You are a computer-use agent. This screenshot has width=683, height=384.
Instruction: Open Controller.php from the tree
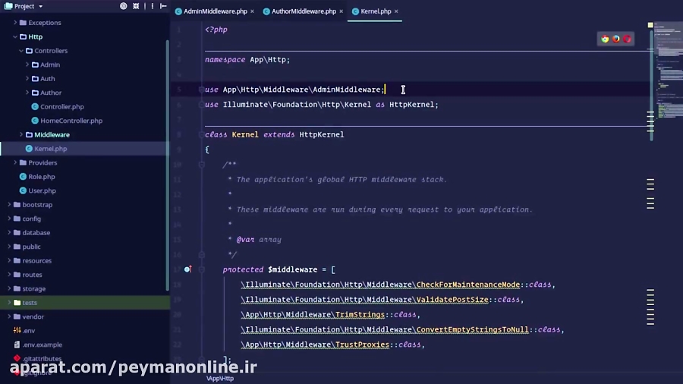click(x=62, y=107)
